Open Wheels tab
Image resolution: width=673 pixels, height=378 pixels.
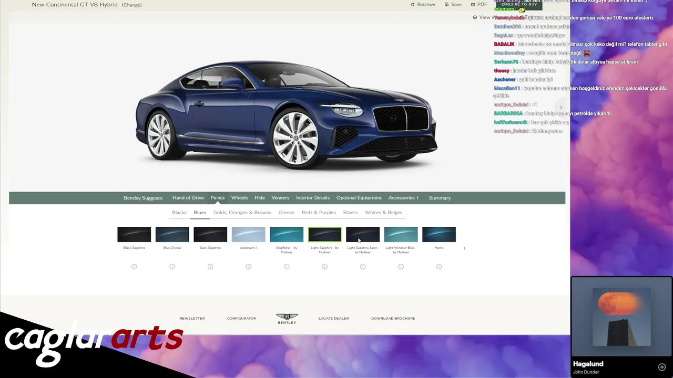coord(239,198)
